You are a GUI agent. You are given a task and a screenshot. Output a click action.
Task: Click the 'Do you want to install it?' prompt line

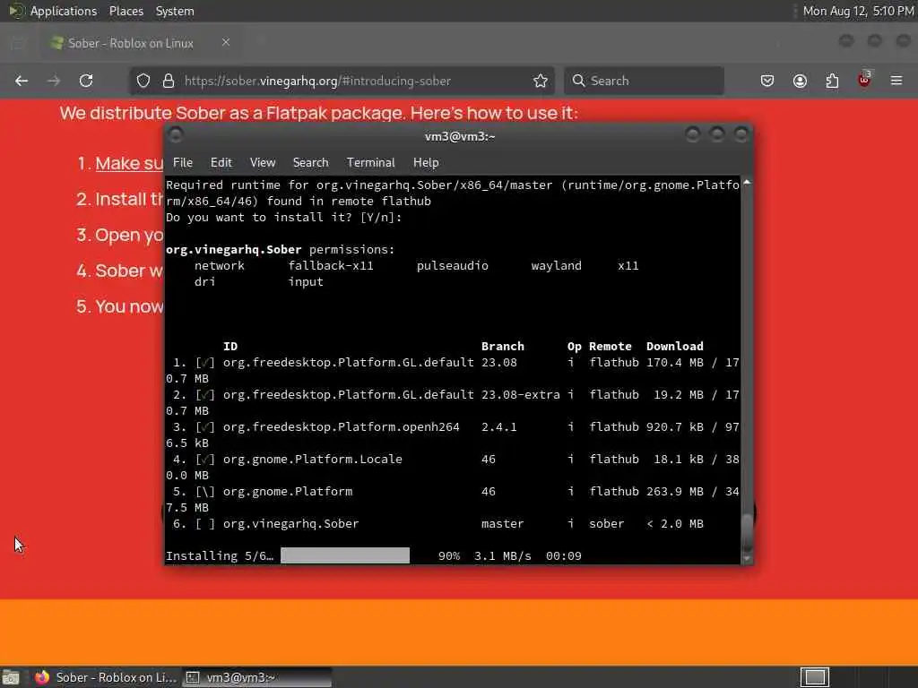click(x=284, y=217)
